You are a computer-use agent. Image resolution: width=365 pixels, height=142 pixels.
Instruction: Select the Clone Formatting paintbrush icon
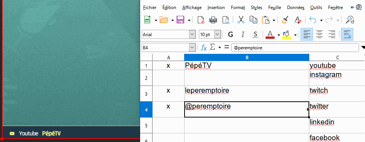point(285,20)
